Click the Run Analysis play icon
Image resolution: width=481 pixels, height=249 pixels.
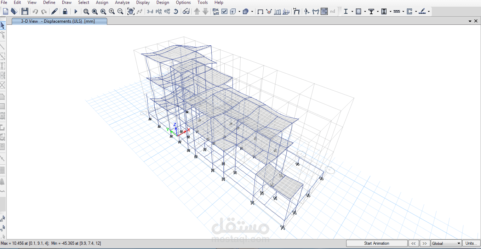[x=76, y=11]
